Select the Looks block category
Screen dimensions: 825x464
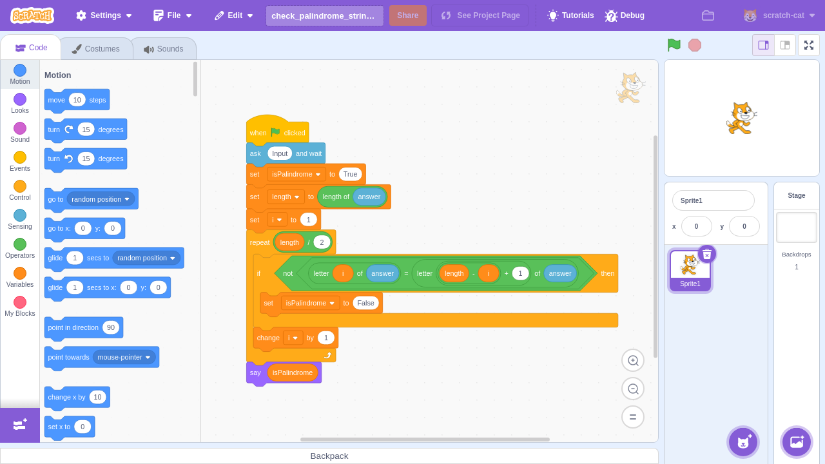20,103
